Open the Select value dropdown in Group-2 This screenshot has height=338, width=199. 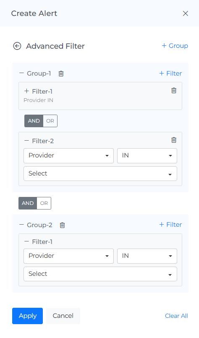click(x=100, y=274)
